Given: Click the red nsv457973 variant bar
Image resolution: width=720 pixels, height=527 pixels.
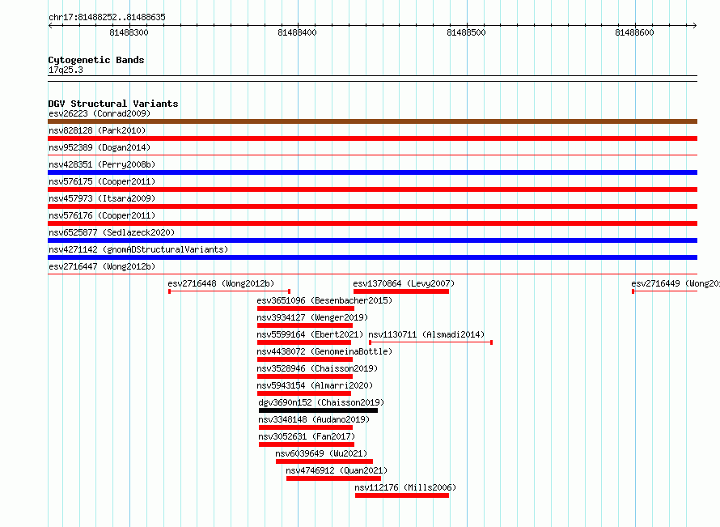Looking at the screenshot, I should point(372,206).
